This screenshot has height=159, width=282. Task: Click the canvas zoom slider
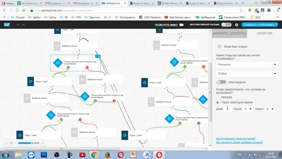point(29,143)
